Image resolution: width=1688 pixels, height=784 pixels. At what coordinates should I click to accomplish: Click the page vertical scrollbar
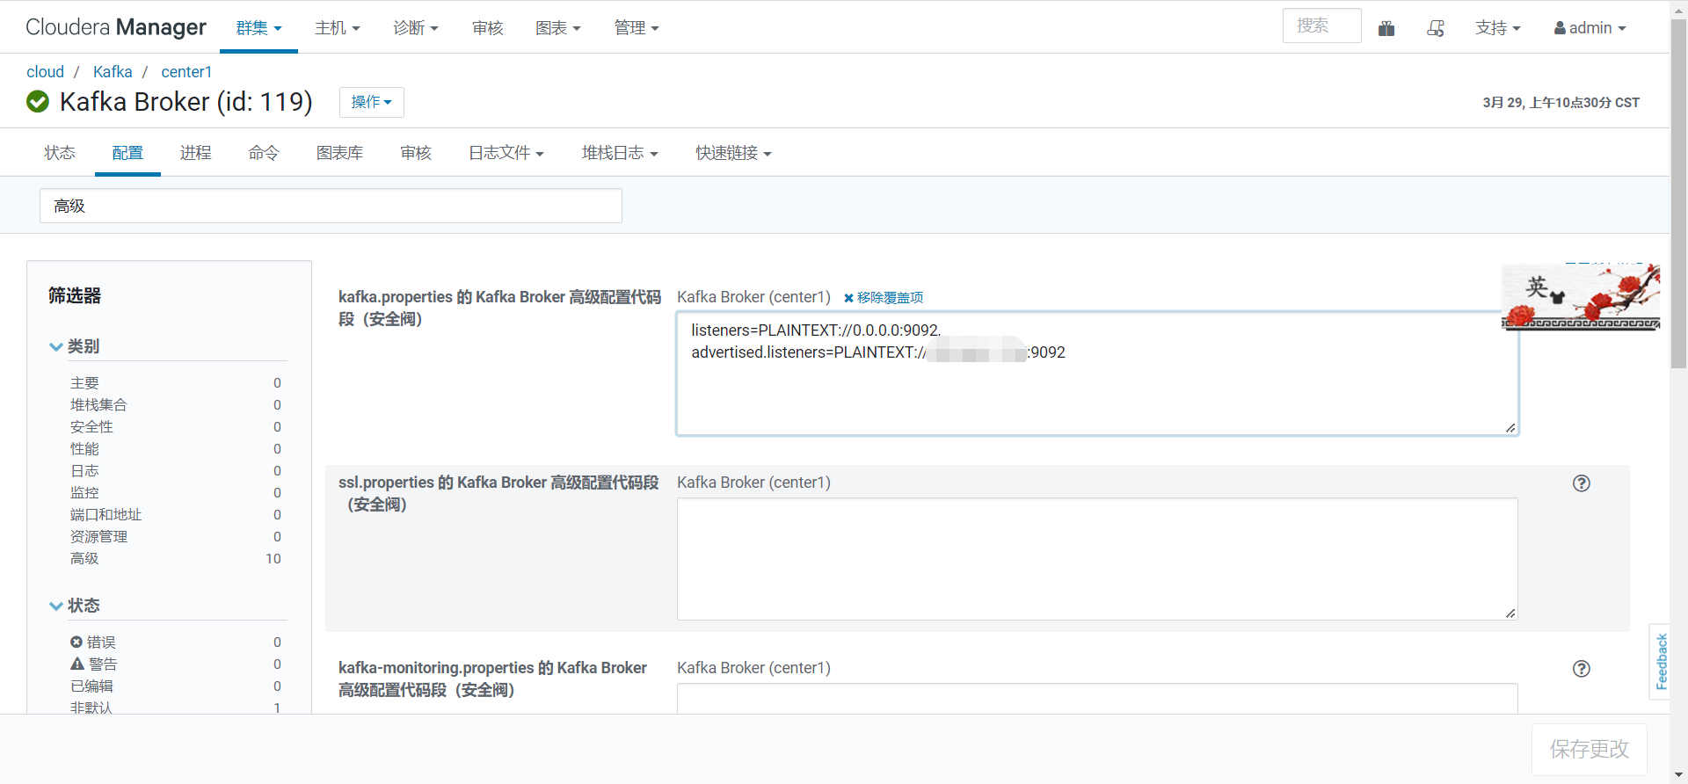[x=1678, y=193]
